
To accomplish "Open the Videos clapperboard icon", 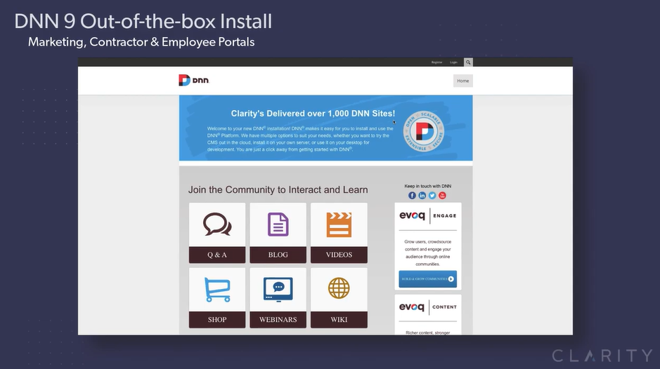I will pyautogui.click(x=339, y=224).
